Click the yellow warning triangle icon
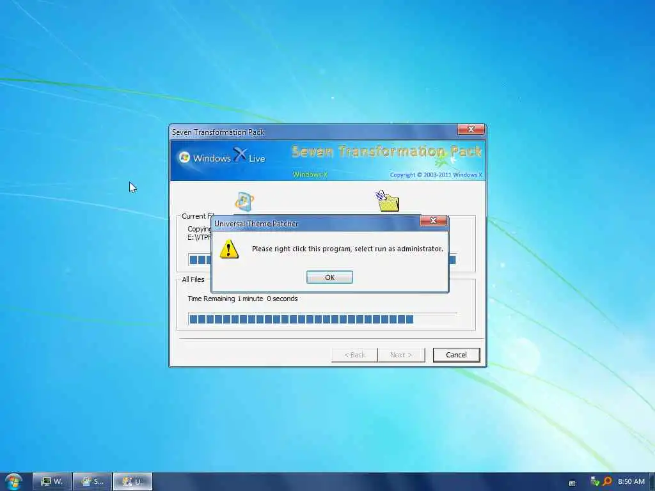Viewport: 655px width, 491px height. tap(229, 249)
